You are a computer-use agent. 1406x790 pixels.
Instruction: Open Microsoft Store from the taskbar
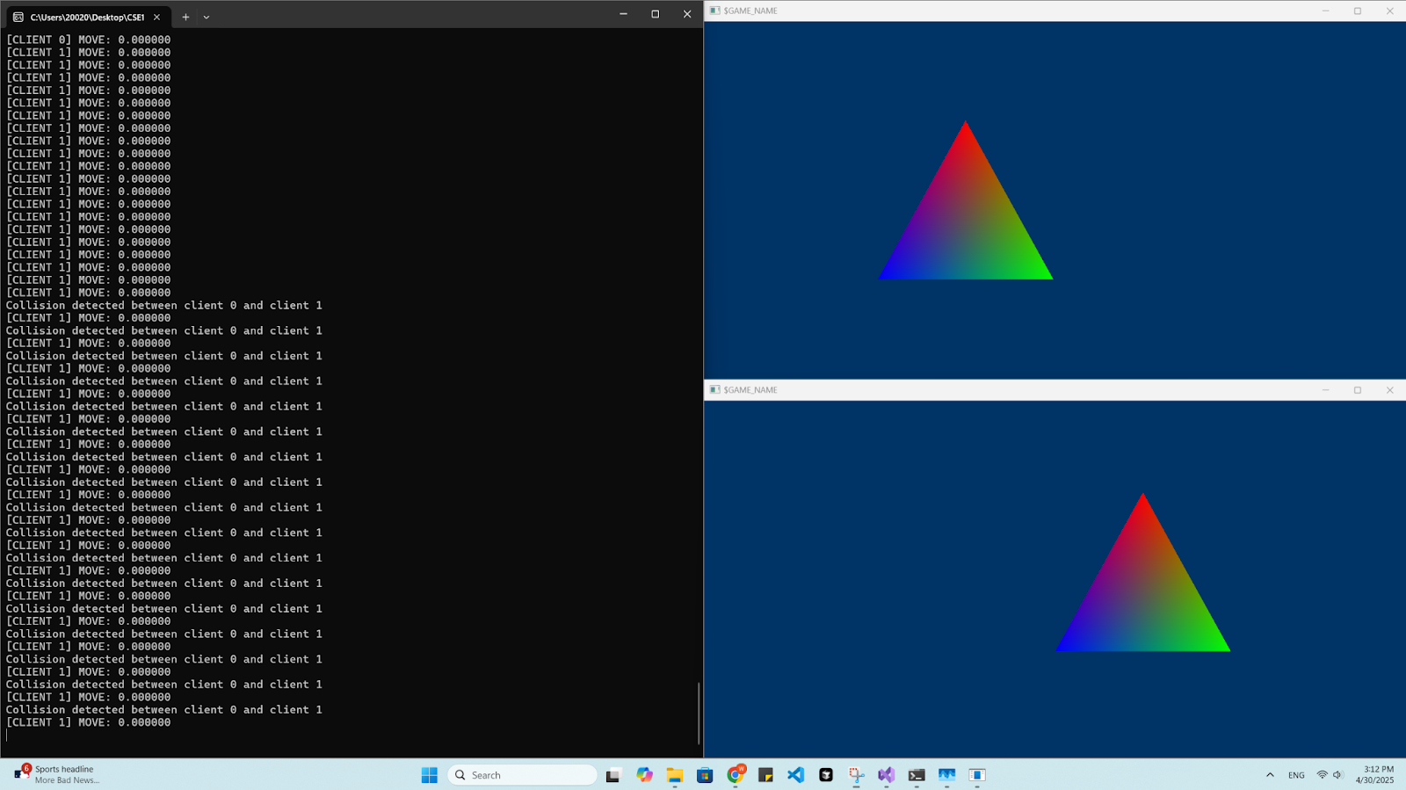[x=705, y=775]
